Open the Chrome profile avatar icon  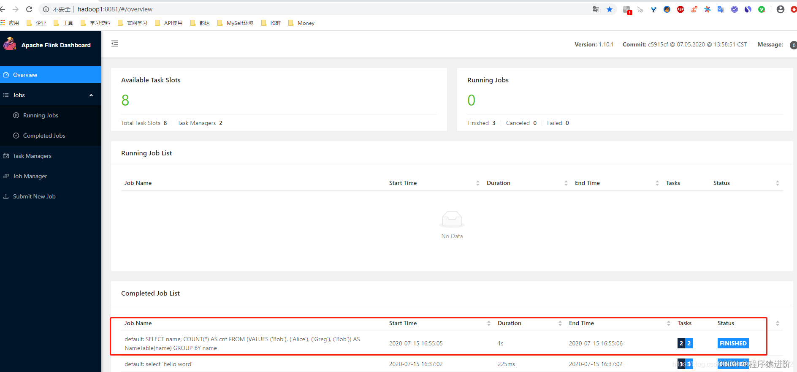pyautogui.click(x=781, y=9)
